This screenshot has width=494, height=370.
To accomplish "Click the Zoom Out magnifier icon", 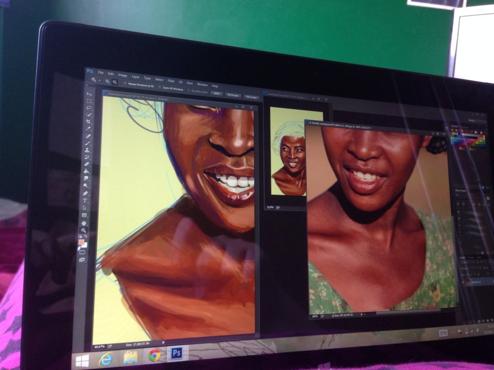I will click(x=115, y=82).
